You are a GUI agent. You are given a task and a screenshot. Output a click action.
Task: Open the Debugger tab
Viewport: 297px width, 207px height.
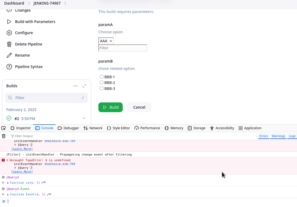[68, 128]
